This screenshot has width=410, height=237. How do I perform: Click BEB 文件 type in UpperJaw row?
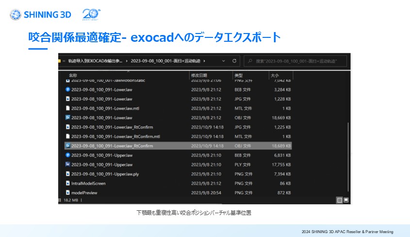click(x=243, y=155)
